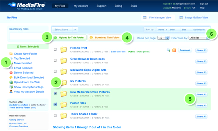Image resolution: width=218 pixels, height=131 pixels.
Task: Open the My Pictures folder link
Action: pos(78,81)
